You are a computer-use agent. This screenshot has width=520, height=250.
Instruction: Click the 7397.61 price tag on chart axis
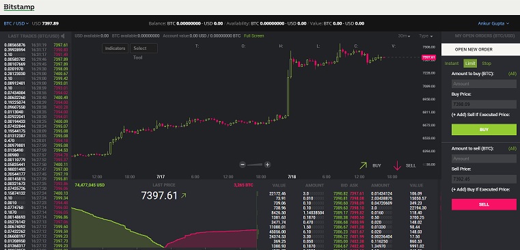(428, 57)
